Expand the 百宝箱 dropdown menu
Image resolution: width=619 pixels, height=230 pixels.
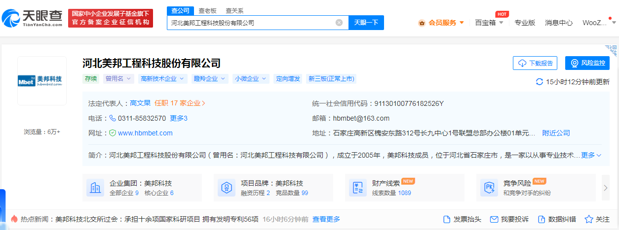tap(501, 23)
